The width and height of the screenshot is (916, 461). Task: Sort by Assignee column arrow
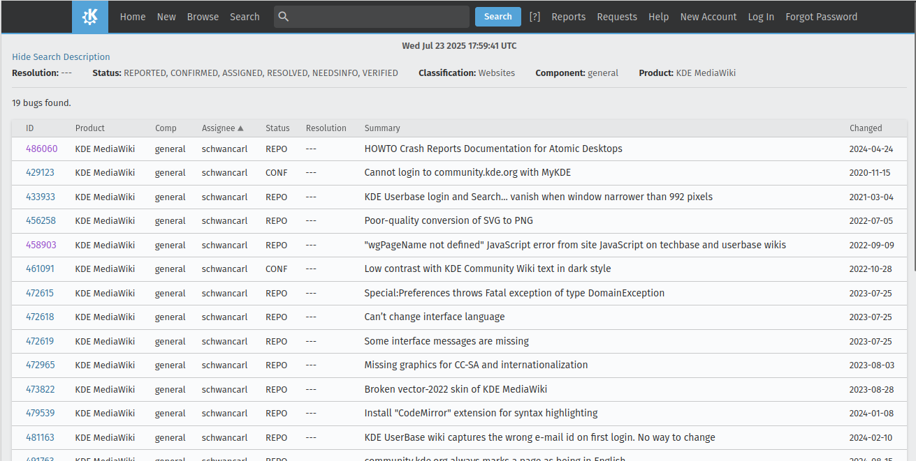pyautogui.click(x=240, y=128)
